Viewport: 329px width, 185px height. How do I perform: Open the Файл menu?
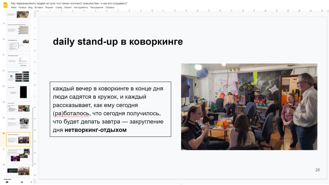[14, 7]
